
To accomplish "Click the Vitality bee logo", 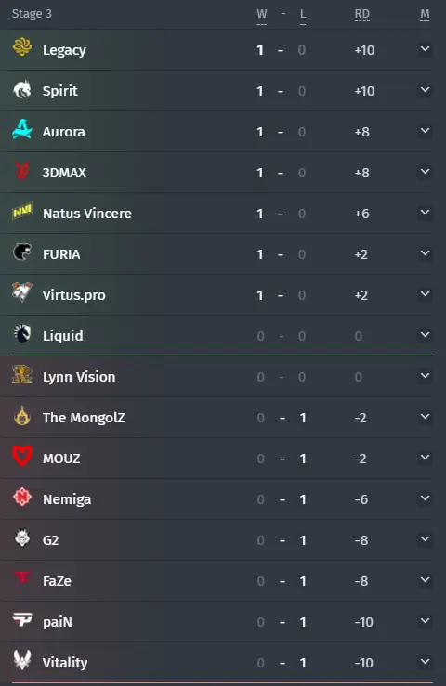I will 22,661.
